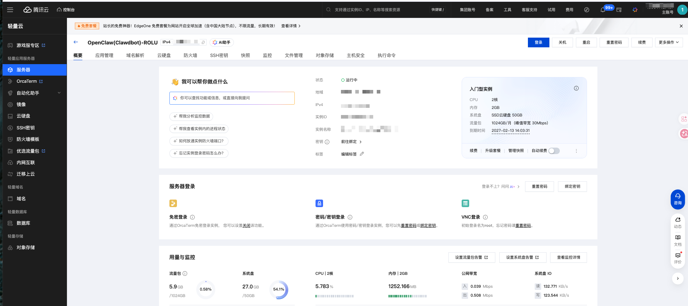The width and height of the screenshot is (688, 306).
Task: Expand the right-side panel arrow
Action: [x=678, y=278]
